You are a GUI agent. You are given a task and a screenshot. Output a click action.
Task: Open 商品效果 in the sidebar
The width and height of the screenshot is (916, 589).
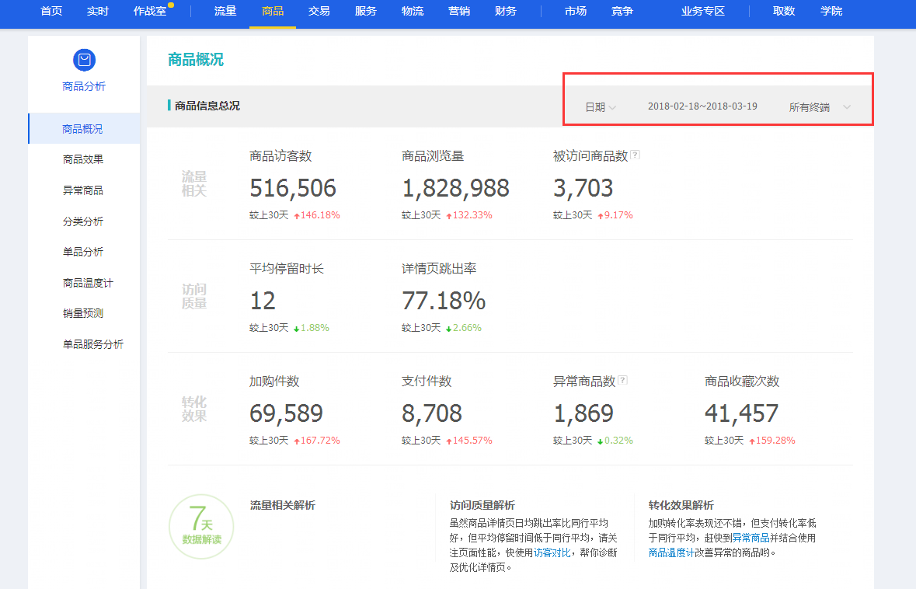point(83,159)
